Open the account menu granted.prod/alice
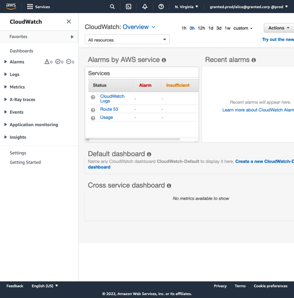This screenshot has width=294, height=298. click(249, 7)
